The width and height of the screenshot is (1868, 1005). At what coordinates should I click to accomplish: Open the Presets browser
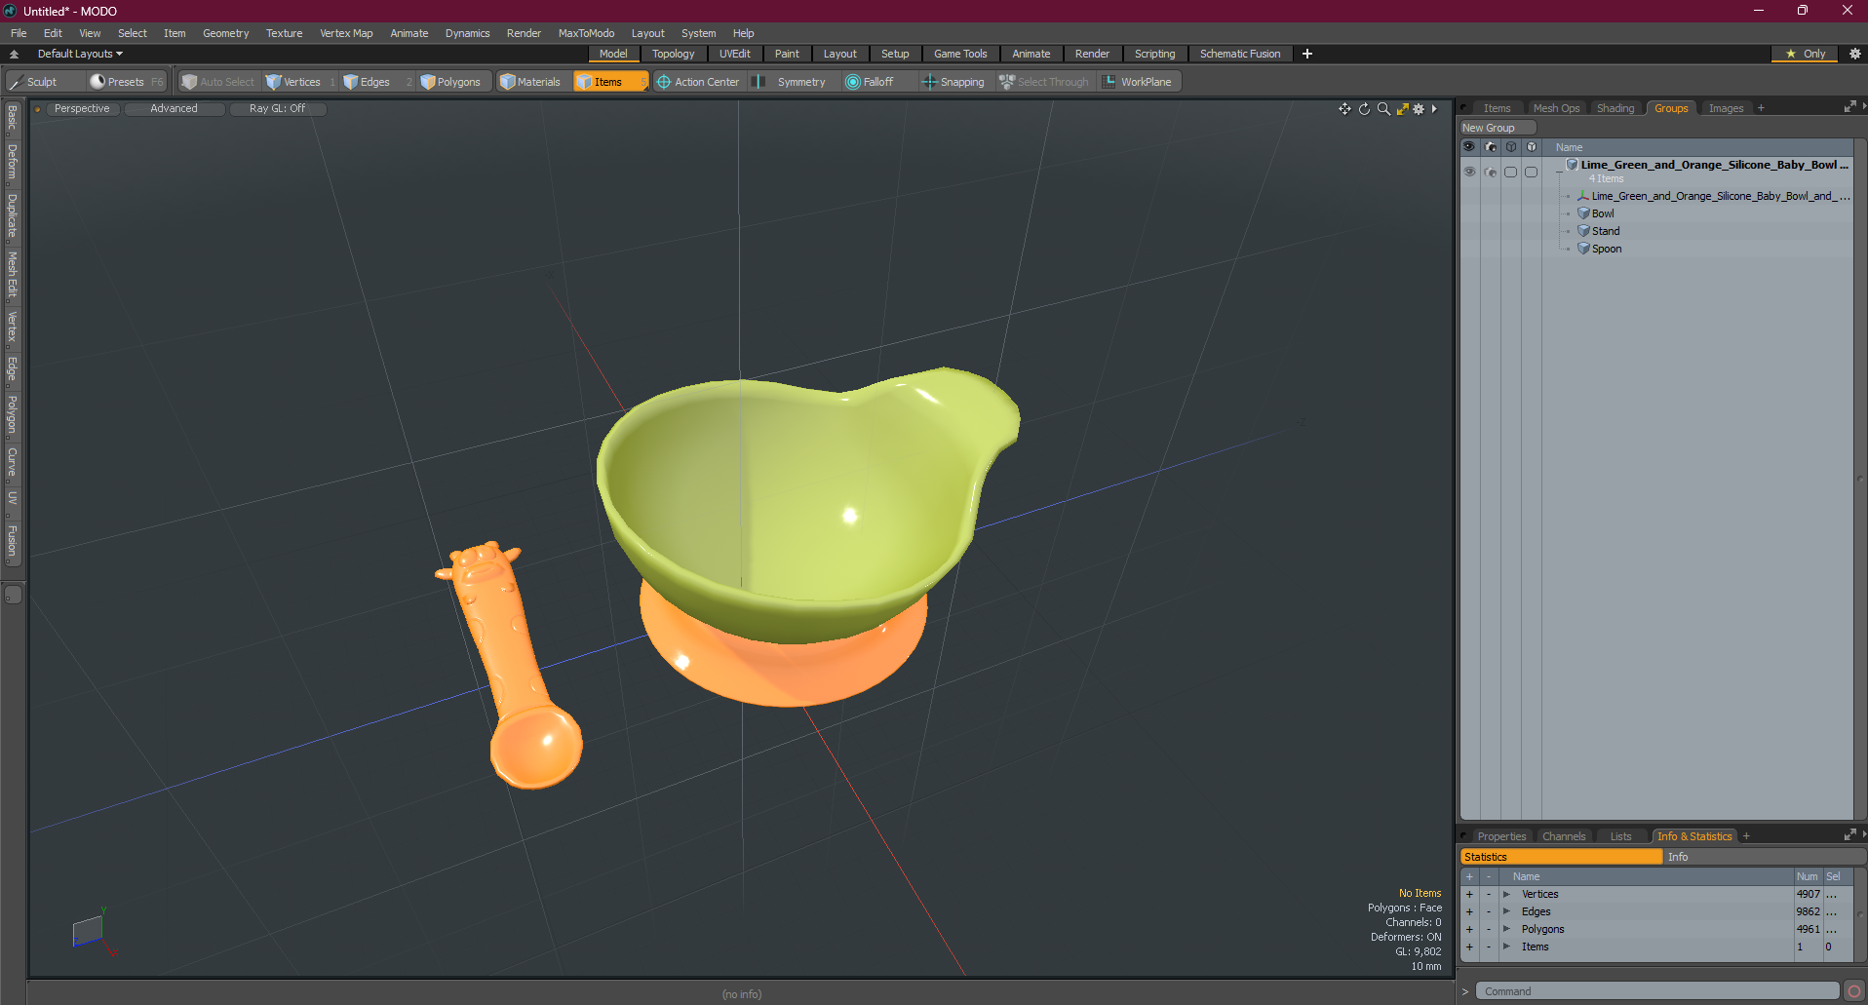click(x=127, y=82)
